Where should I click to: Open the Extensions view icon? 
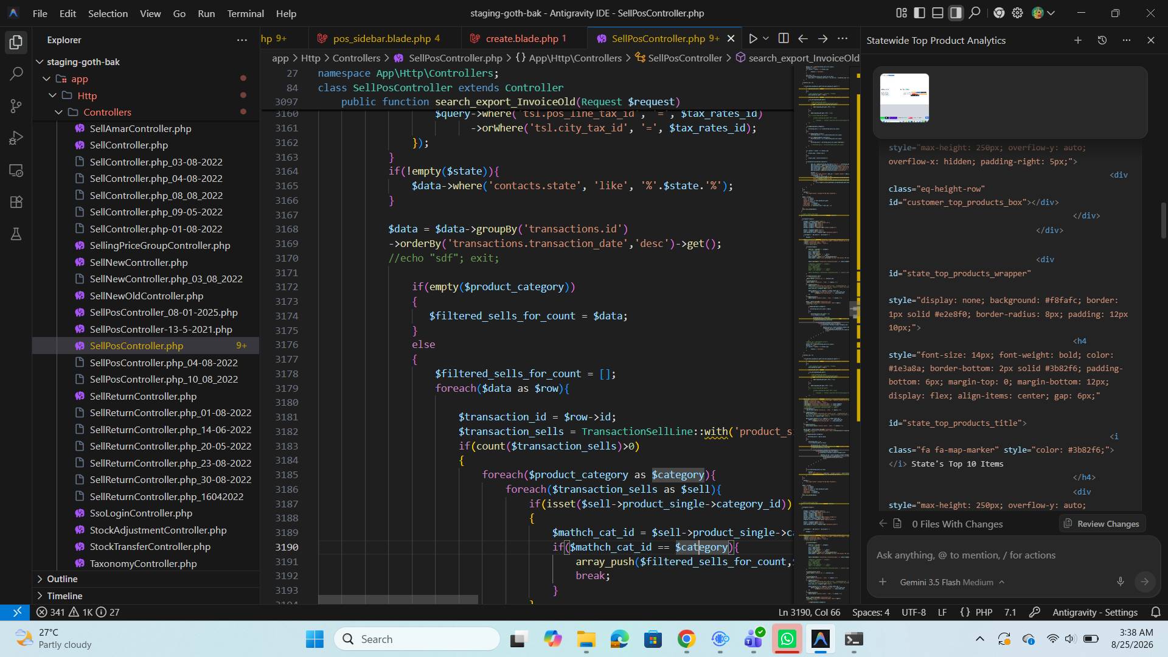pos(16,202)
